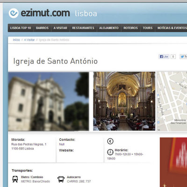Click the Rua das Pedras Negras address
The height and width of the screenshot is (187, 187).
pyautogui.click(x=29, y=144)
